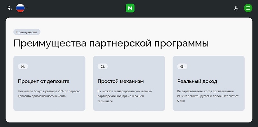Image resolution: width=258 pixels, height=127 pixels.
Task: Click the Реальный доход title
Action: click(197, 81)
